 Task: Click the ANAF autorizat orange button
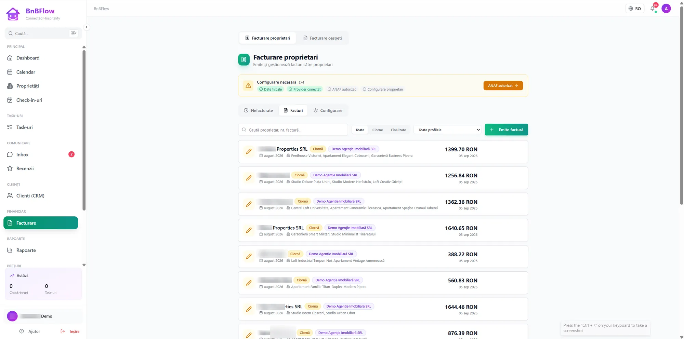[x=503, y=86]
